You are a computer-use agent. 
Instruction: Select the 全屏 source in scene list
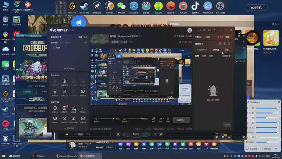pos(58,48)
